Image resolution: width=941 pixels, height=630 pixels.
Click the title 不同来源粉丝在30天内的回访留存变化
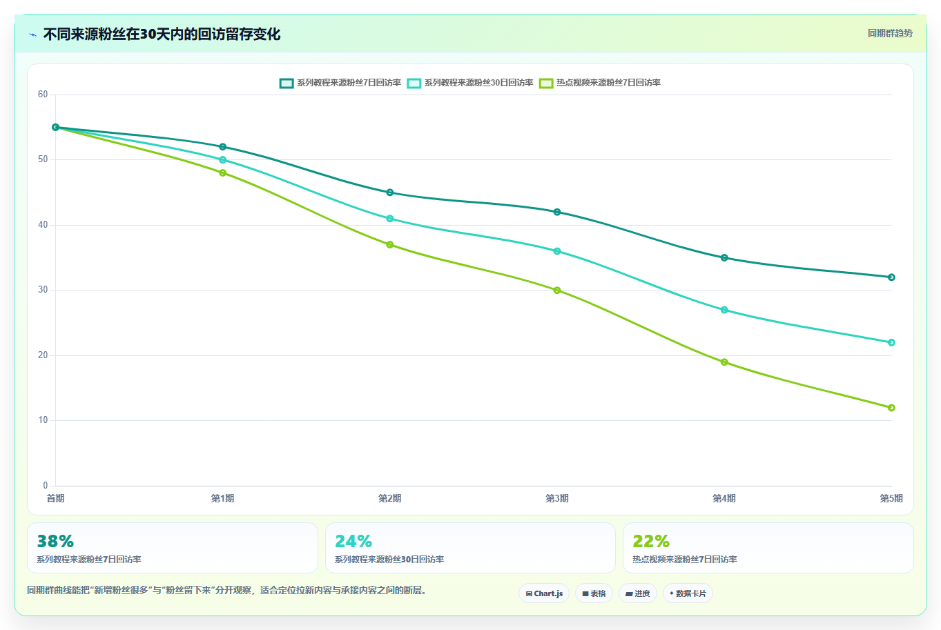coord(162,35)
